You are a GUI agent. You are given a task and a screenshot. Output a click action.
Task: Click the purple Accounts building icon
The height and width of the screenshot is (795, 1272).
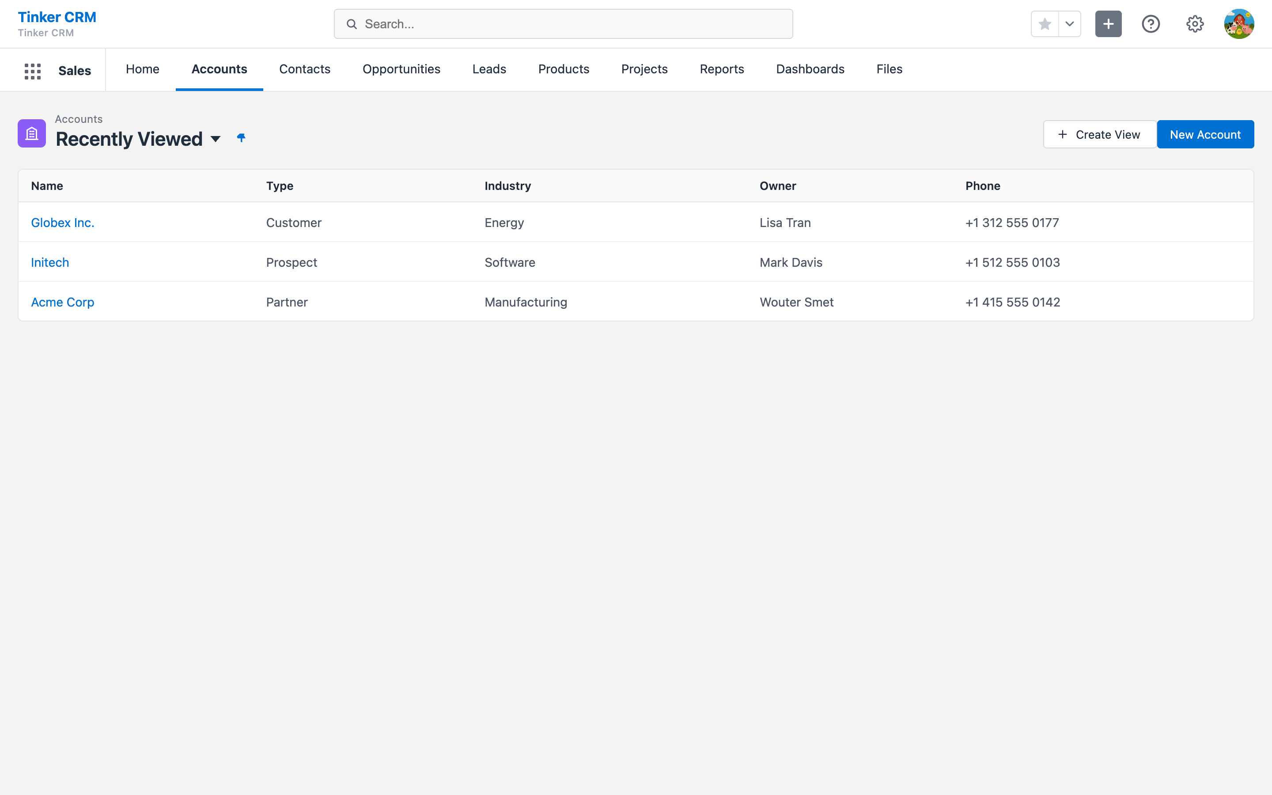[x=32, y=133]
